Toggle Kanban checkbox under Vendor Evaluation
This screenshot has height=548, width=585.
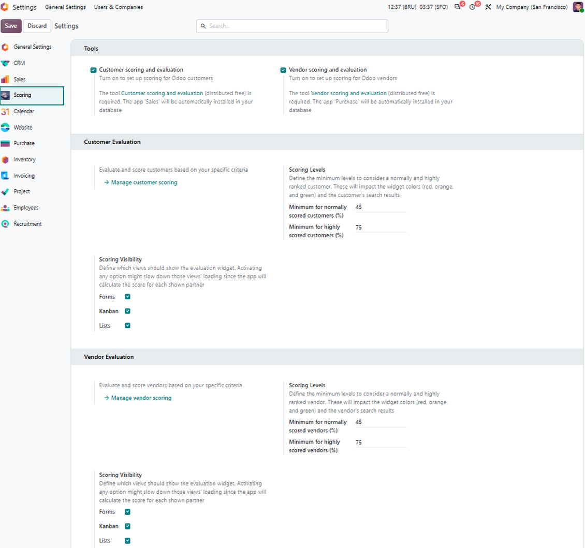127,526
